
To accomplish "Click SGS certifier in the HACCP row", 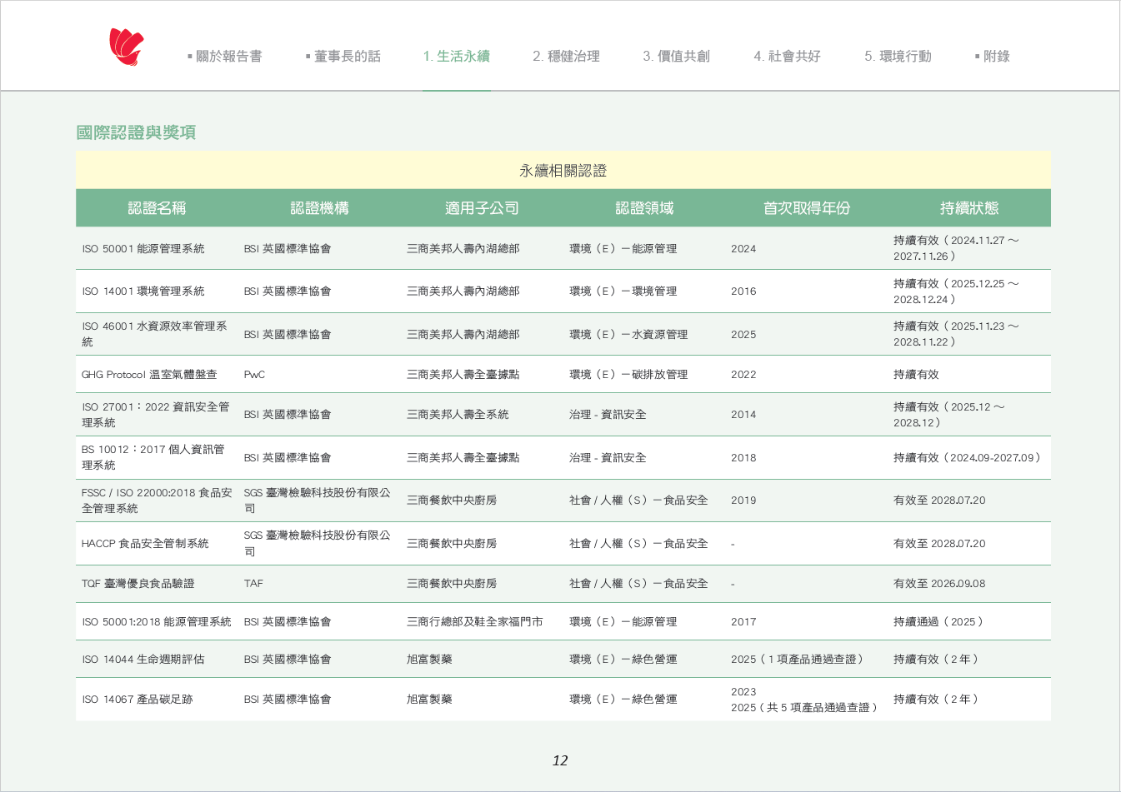I will (x=317, y=544).
